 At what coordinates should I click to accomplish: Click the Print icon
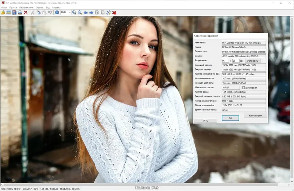click(20, 12)
